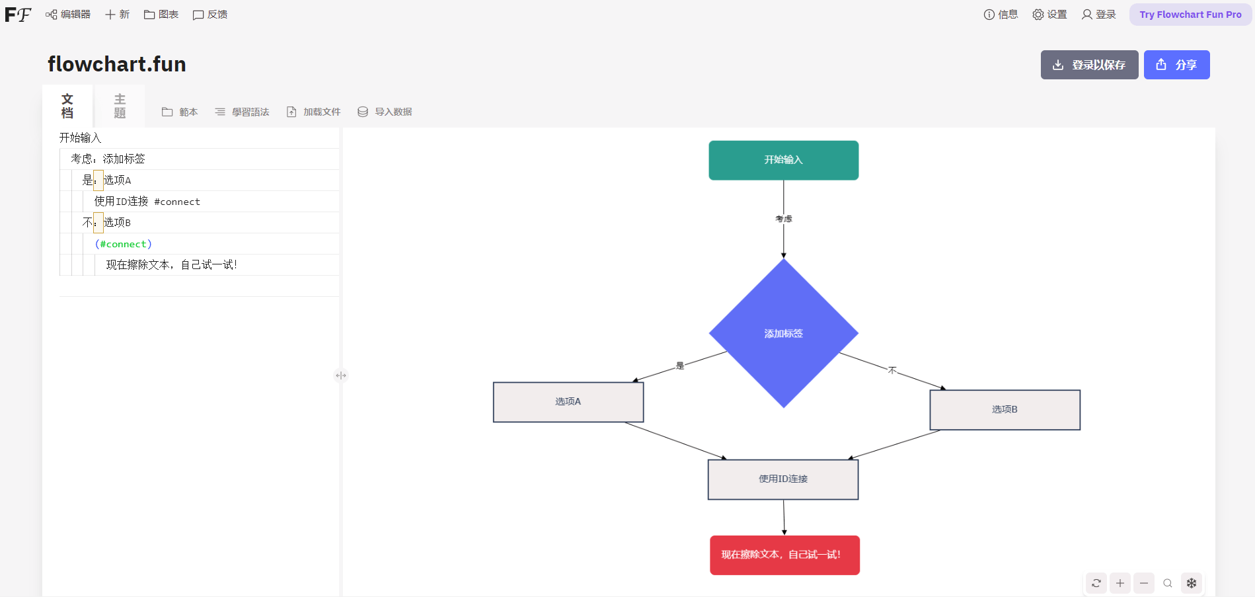
Task: Click 加载文件 load file
Action: click(x=313, y=112)
